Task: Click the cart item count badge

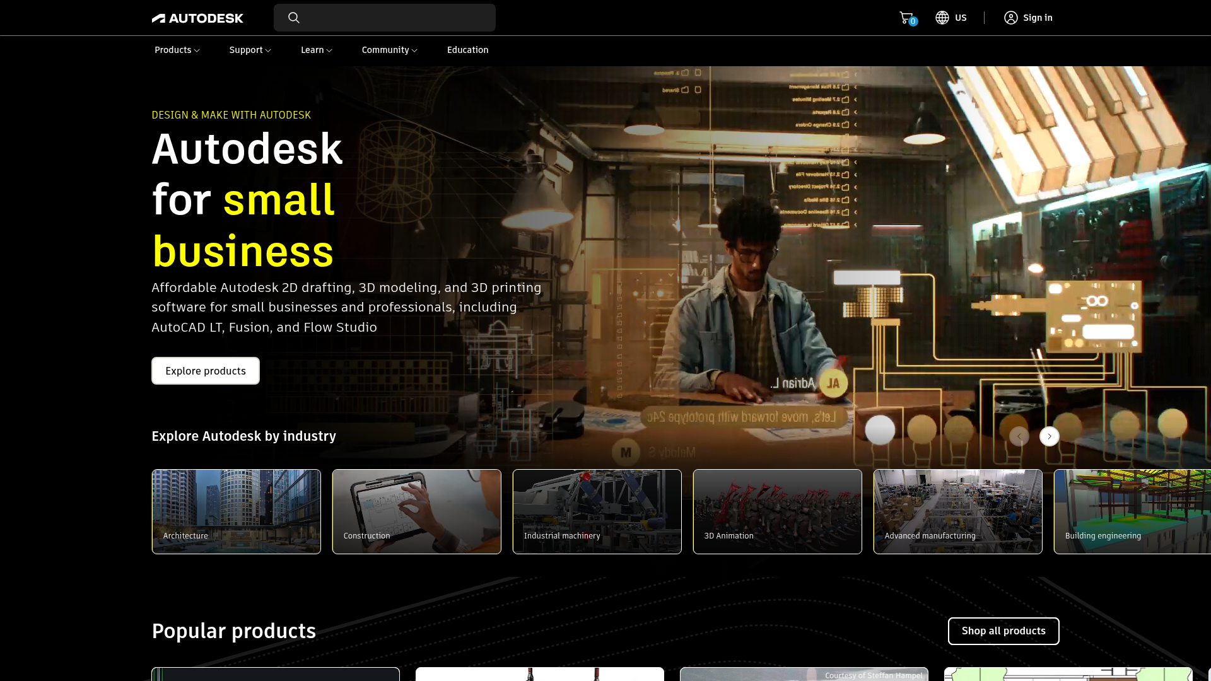Action: coord(913,21)
